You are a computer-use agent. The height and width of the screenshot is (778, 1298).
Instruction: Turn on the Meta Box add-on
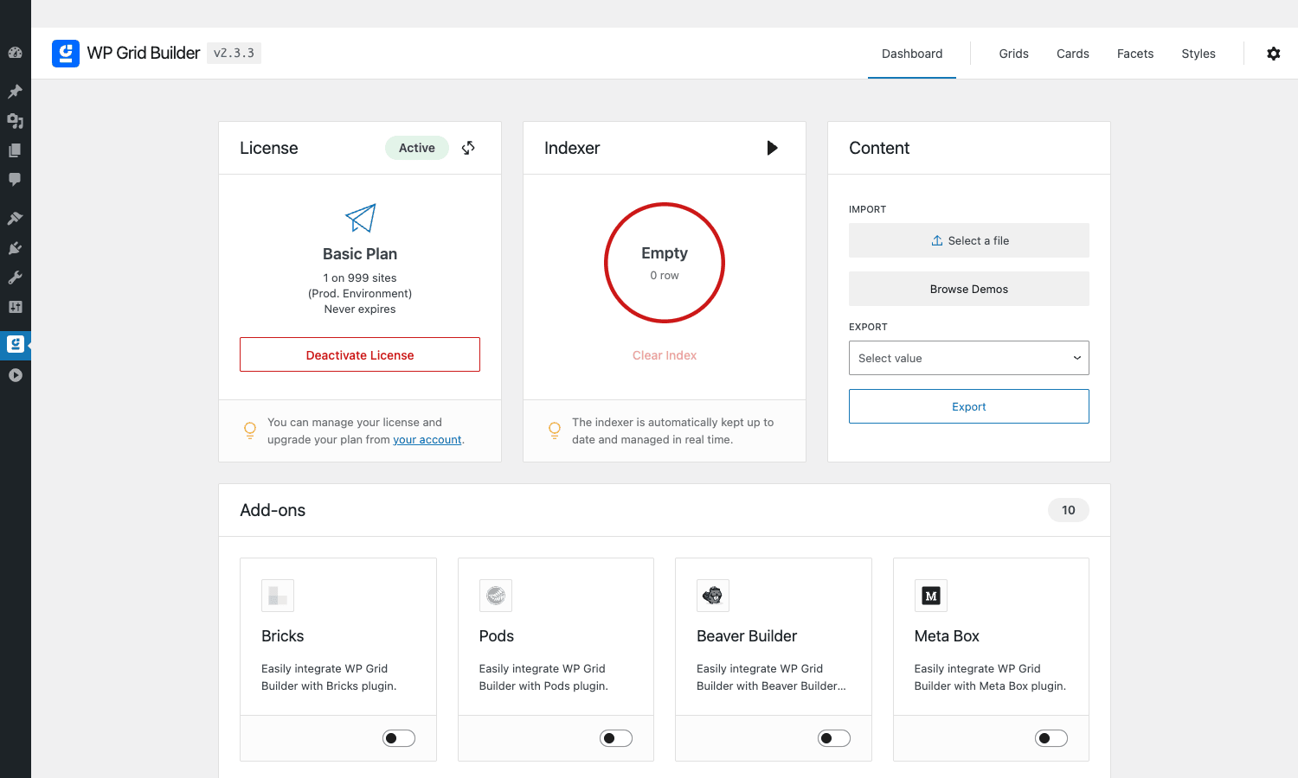click(x=1051, y=738)
